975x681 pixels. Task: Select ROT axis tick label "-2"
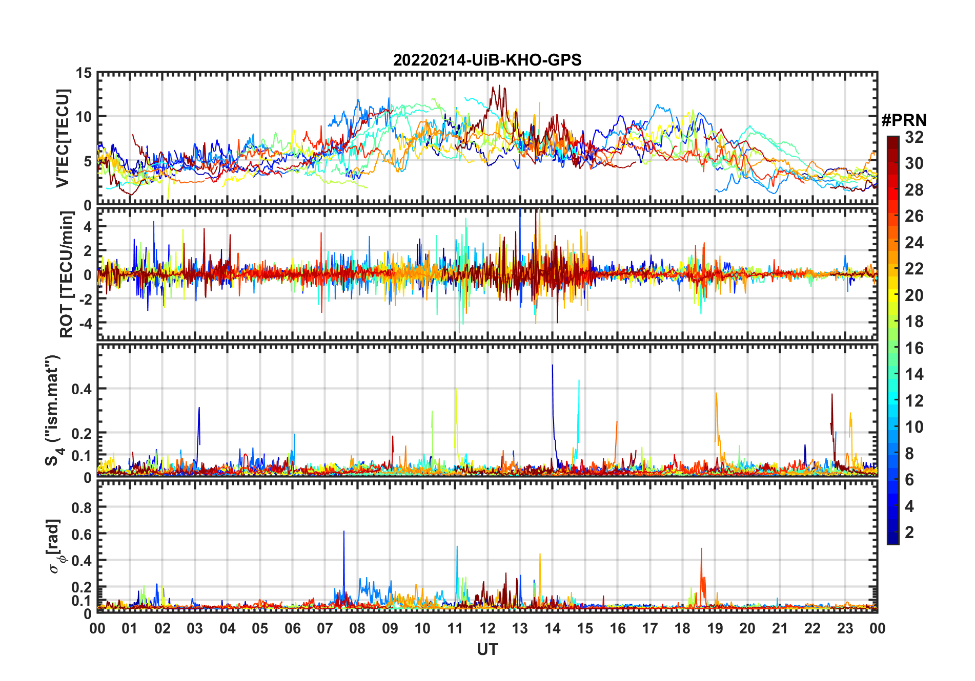pos(85,300)
